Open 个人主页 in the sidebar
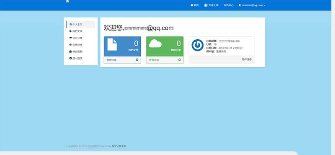The width and height of the screenshot is (335, 155). (x=80, y=24)
